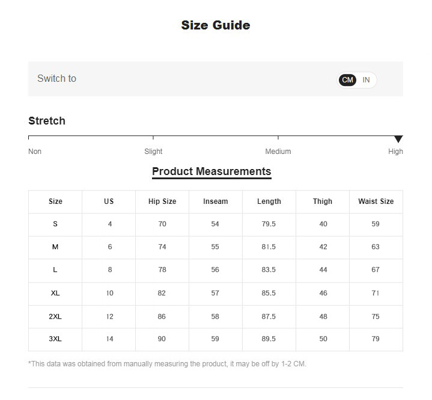Click the Medium stretch label

pos(278,152)
